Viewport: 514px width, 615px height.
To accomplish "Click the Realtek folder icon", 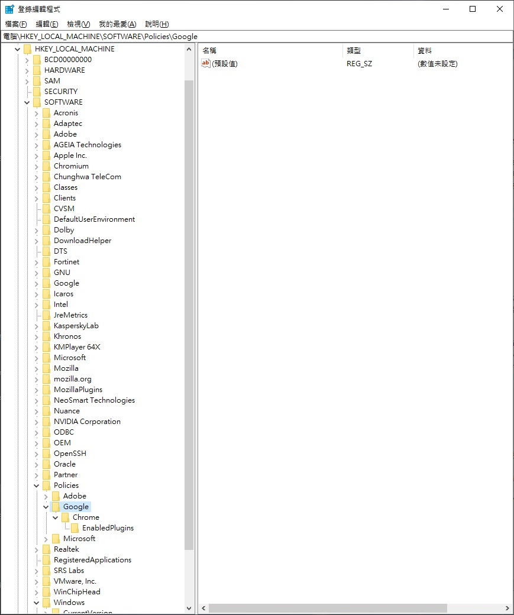I will (46, 549).
